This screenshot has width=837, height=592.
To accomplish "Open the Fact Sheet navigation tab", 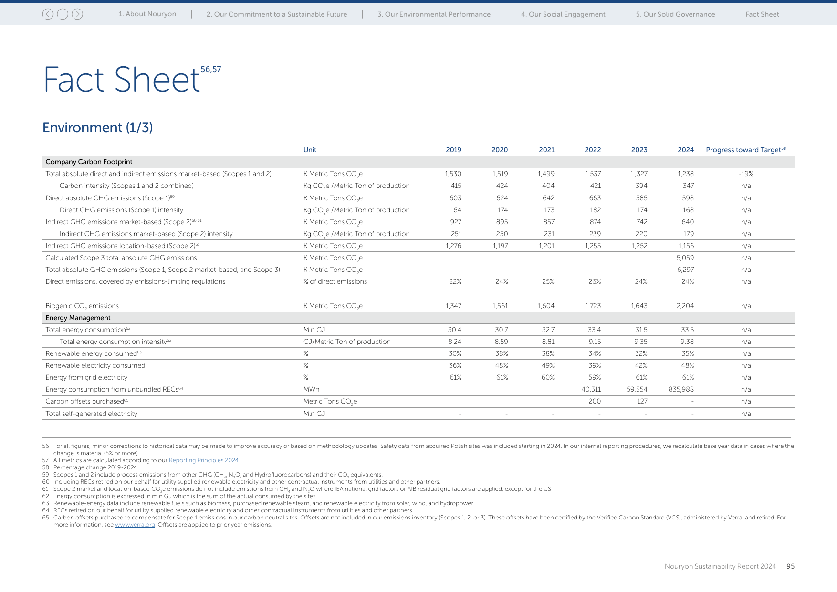I will tap(762, 14).
